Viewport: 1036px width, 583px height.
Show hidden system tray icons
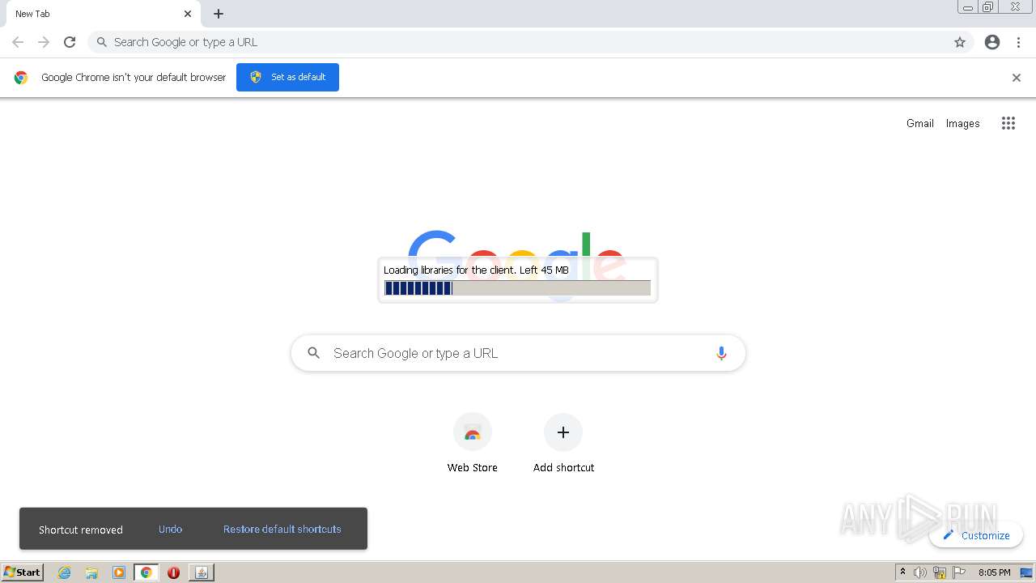(x=902, y=572)
